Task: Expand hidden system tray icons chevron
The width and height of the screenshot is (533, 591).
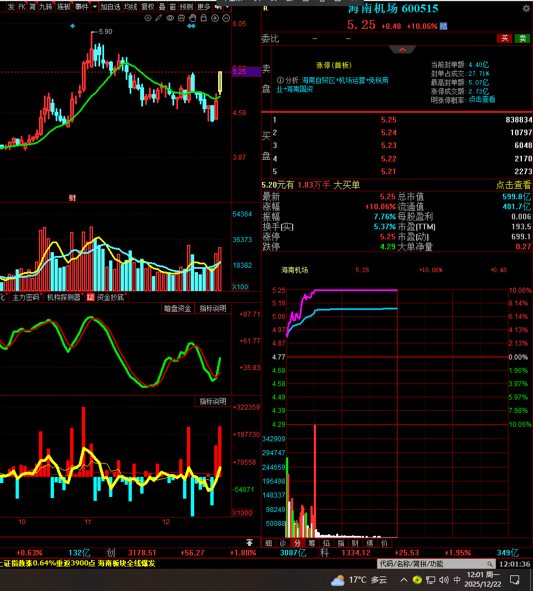Action: (404, 580)
